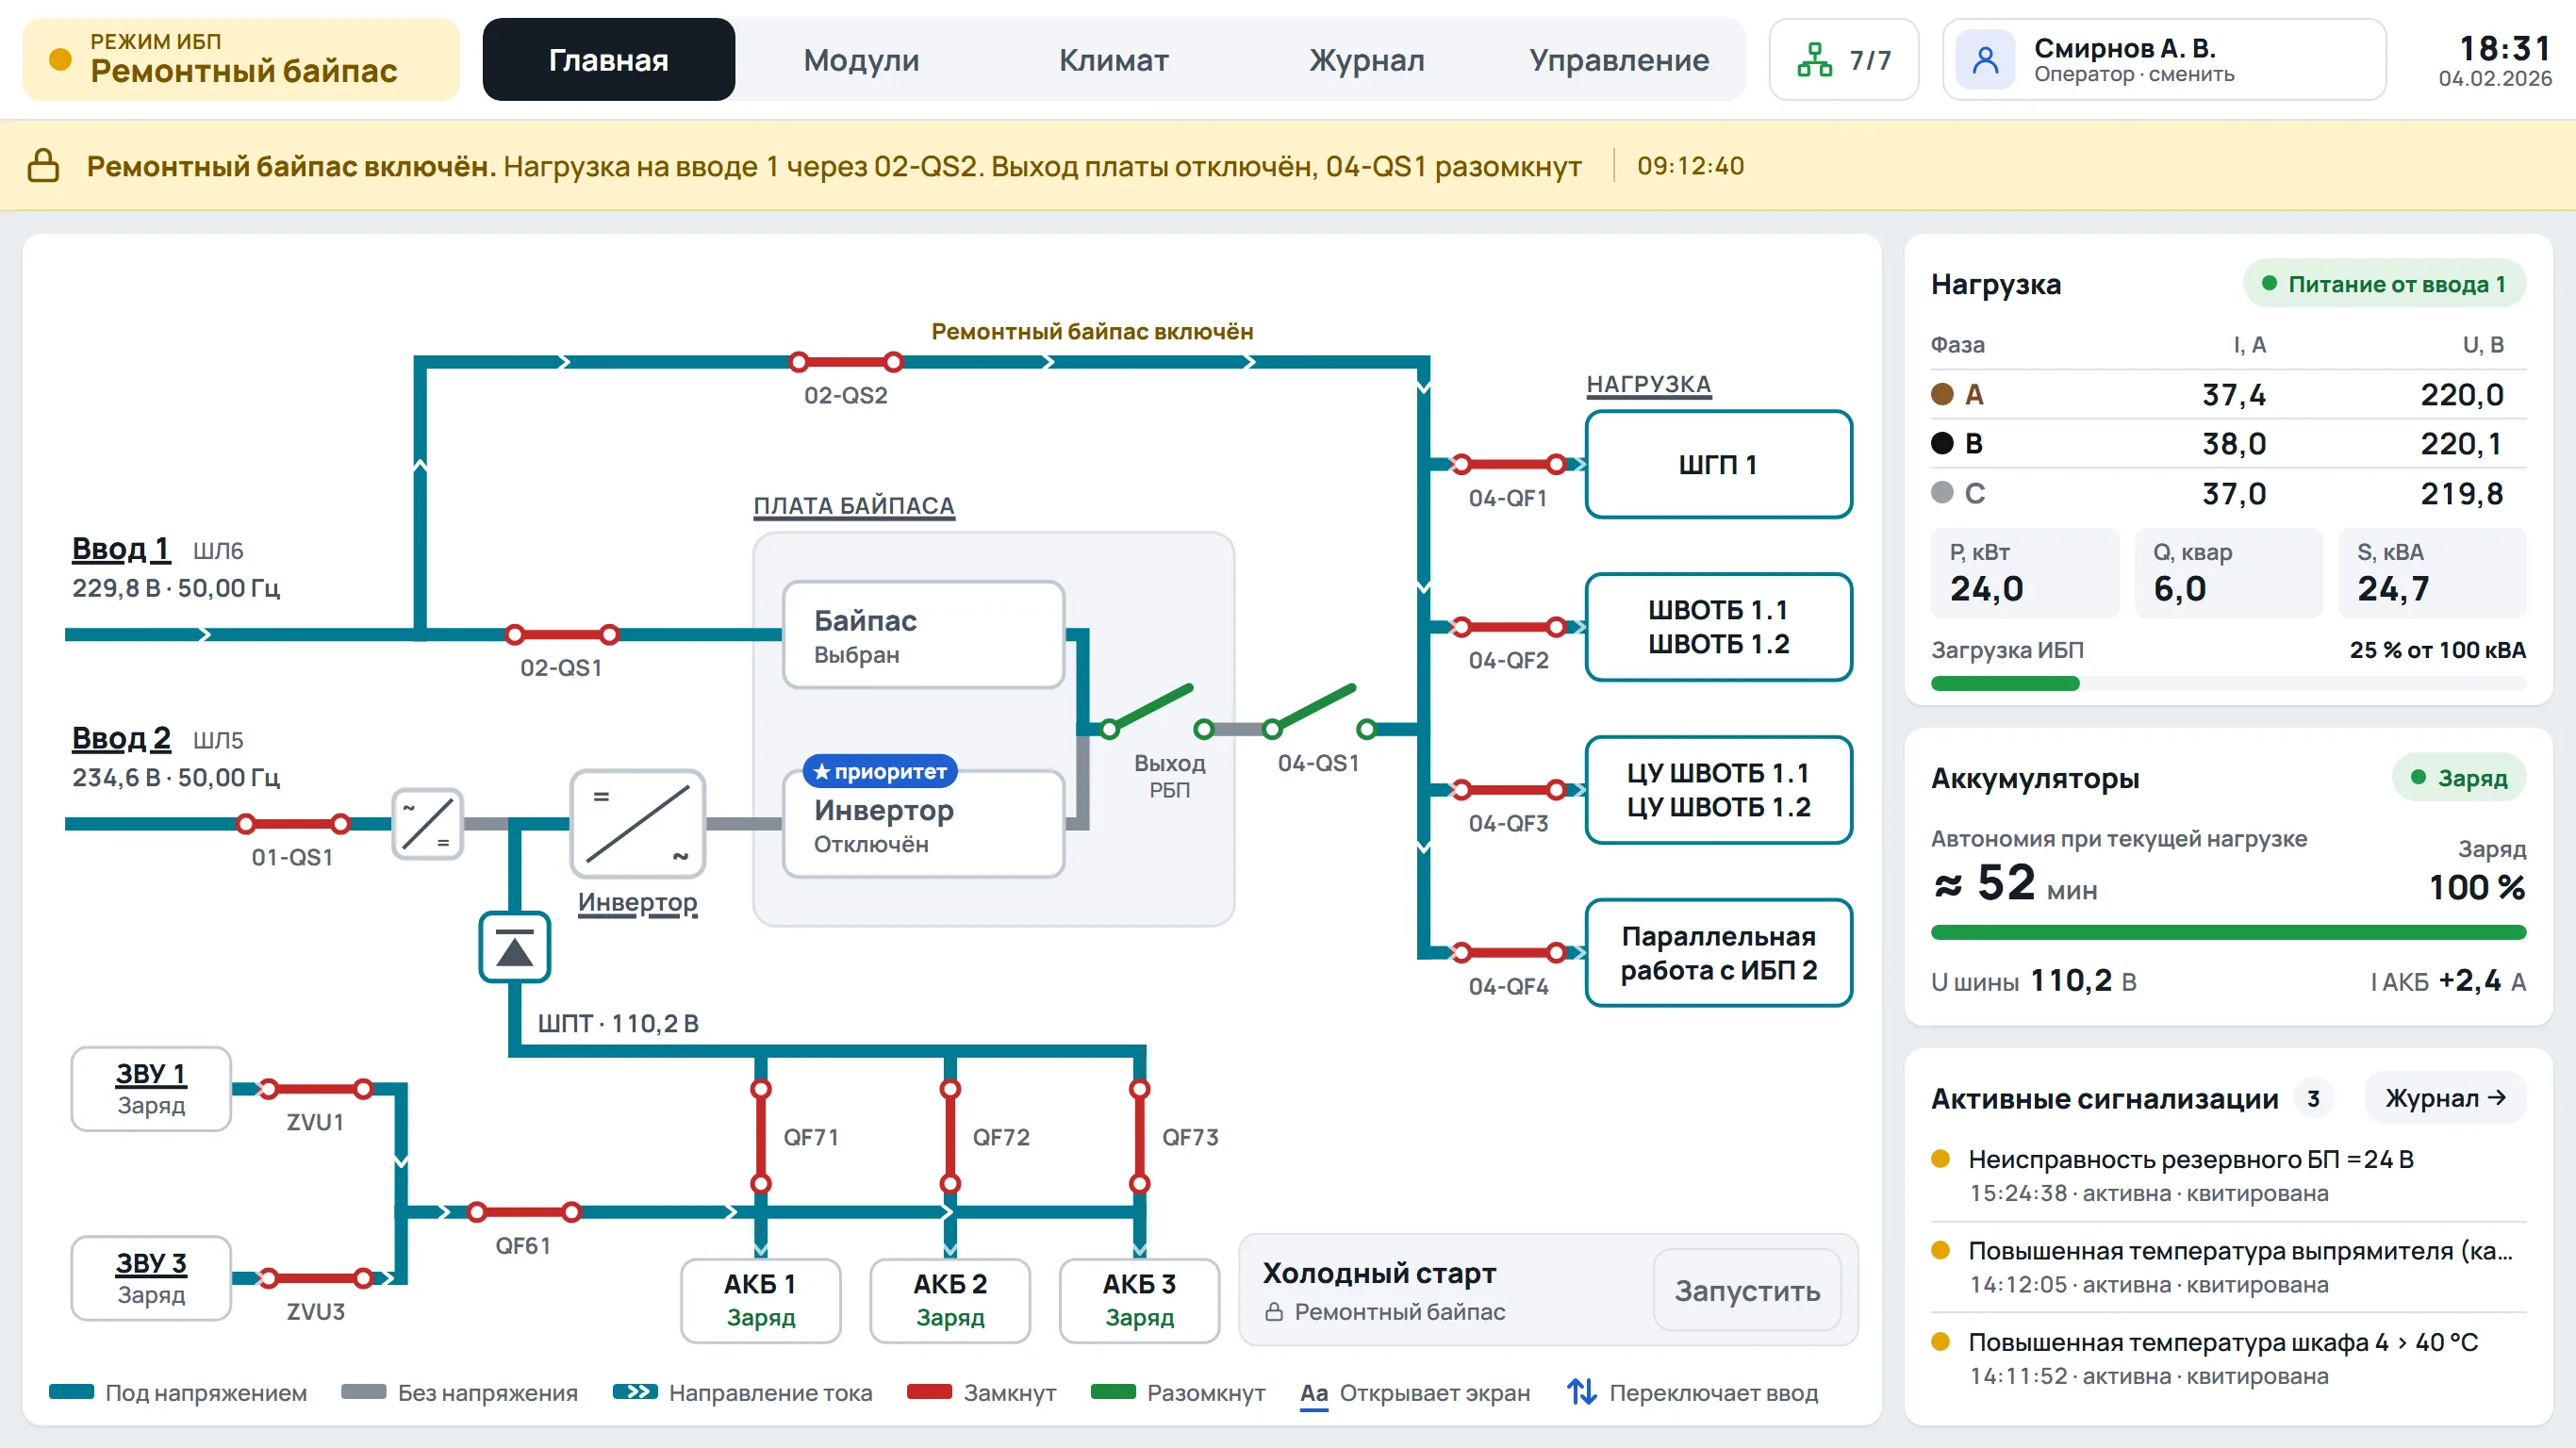Viewport: 2576px width, 1448px height.
Task: Click the operator user avatar icon
Action: [x=1985, y=60]
